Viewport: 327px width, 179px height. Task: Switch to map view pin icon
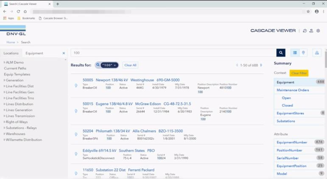[303, 53]
